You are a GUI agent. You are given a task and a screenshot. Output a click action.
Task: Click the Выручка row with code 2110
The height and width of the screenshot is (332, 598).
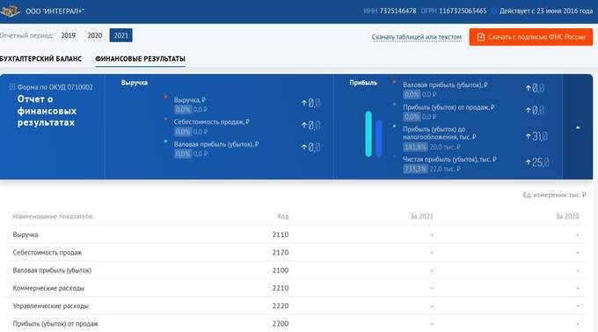coord(296,234)
